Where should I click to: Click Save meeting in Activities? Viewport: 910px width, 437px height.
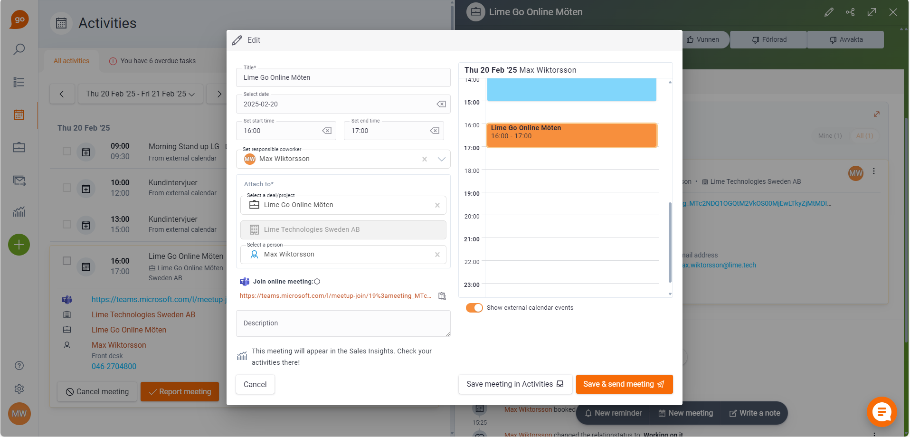(515, 384)
